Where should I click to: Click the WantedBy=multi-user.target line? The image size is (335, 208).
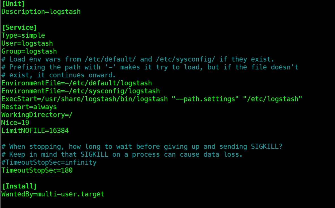click(53, 194)
